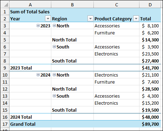
Task: Select Electronics cell in row 14
Action: [117, 103]
